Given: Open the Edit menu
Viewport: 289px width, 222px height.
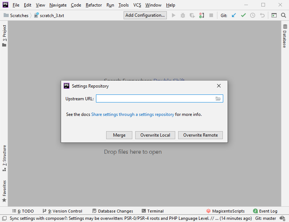Looking at the screenshot, I should [28, 5].
